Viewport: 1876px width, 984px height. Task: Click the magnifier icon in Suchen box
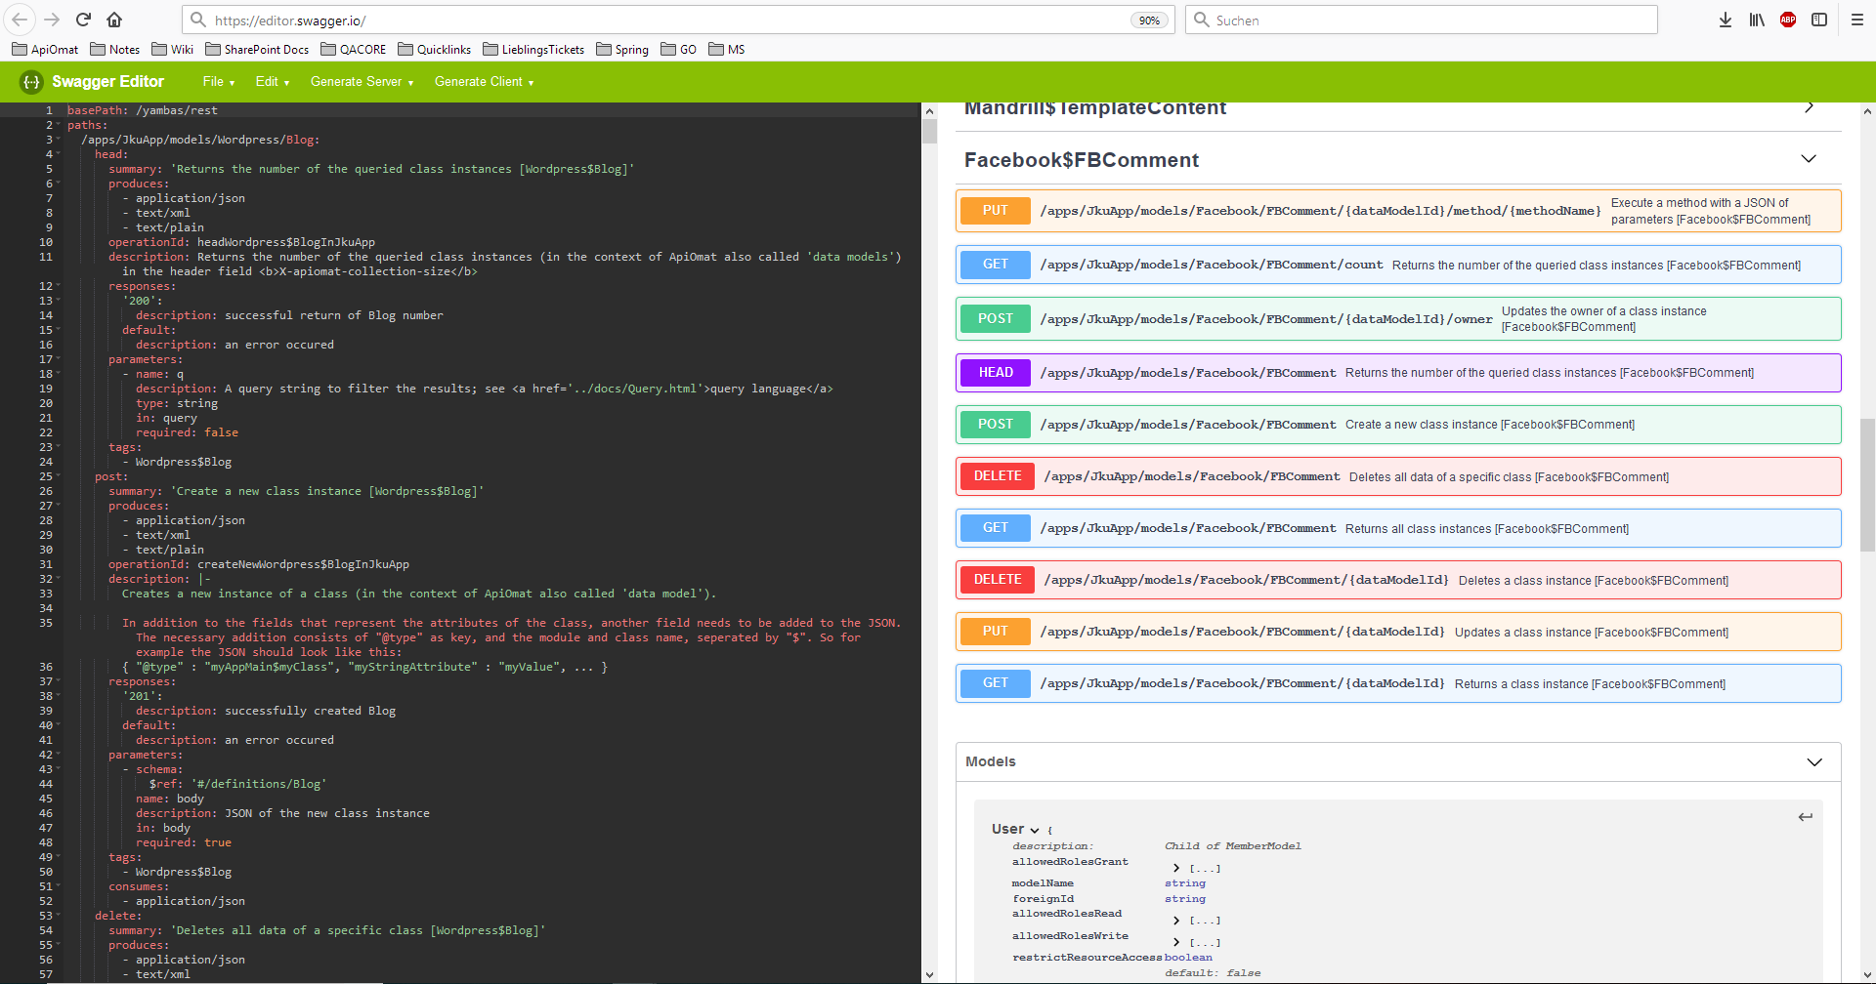[x=1202, y=20]
